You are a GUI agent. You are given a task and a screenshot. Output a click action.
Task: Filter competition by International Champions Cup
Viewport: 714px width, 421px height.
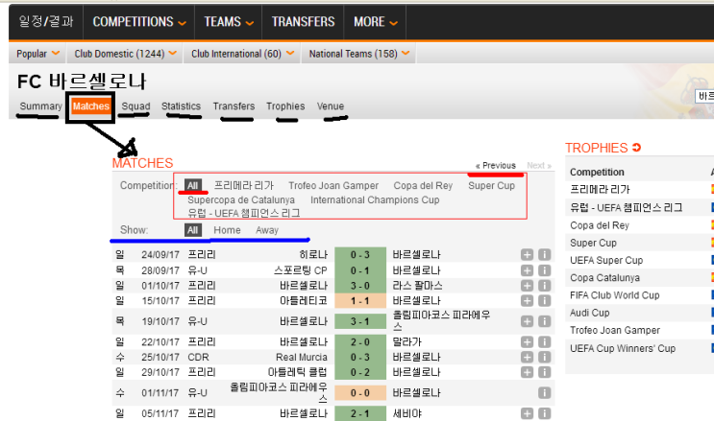(375, 200)
